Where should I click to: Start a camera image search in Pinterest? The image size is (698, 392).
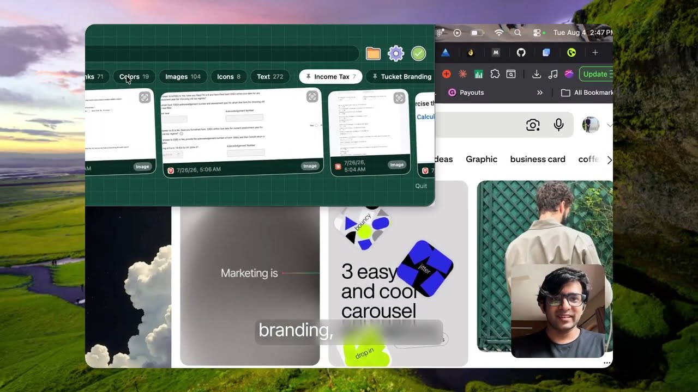[x=533, y=125]
